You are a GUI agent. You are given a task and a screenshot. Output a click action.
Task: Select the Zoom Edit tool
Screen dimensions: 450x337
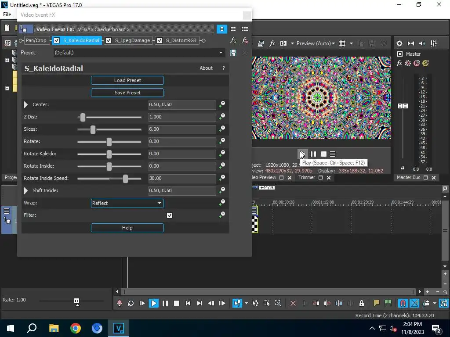point(278,303)
